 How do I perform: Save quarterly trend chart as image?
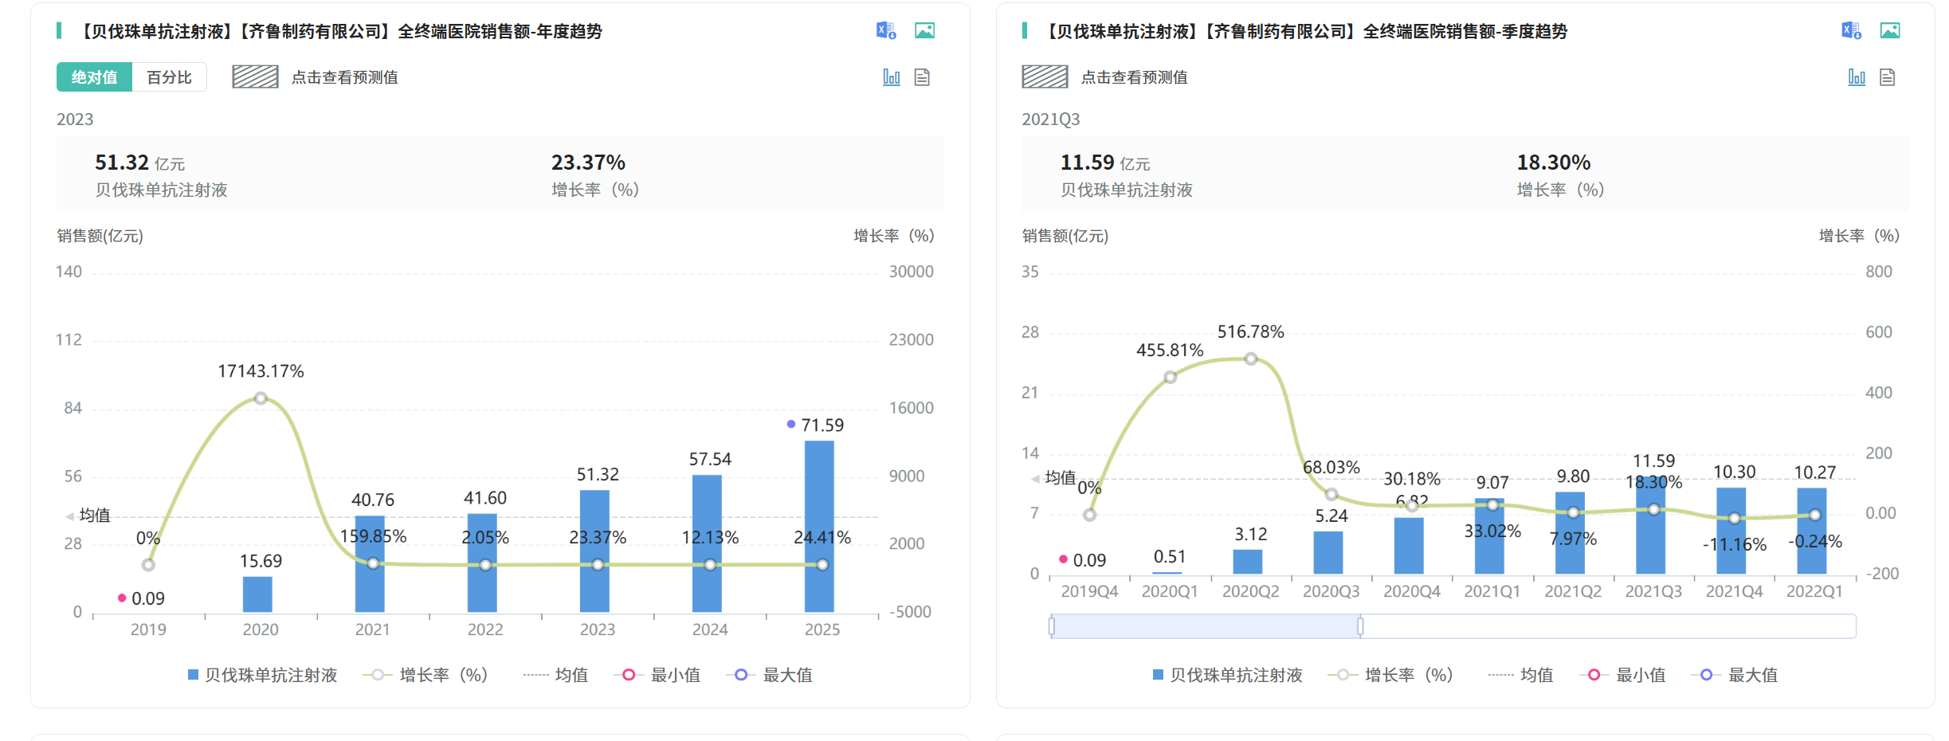click(1889, 30)
